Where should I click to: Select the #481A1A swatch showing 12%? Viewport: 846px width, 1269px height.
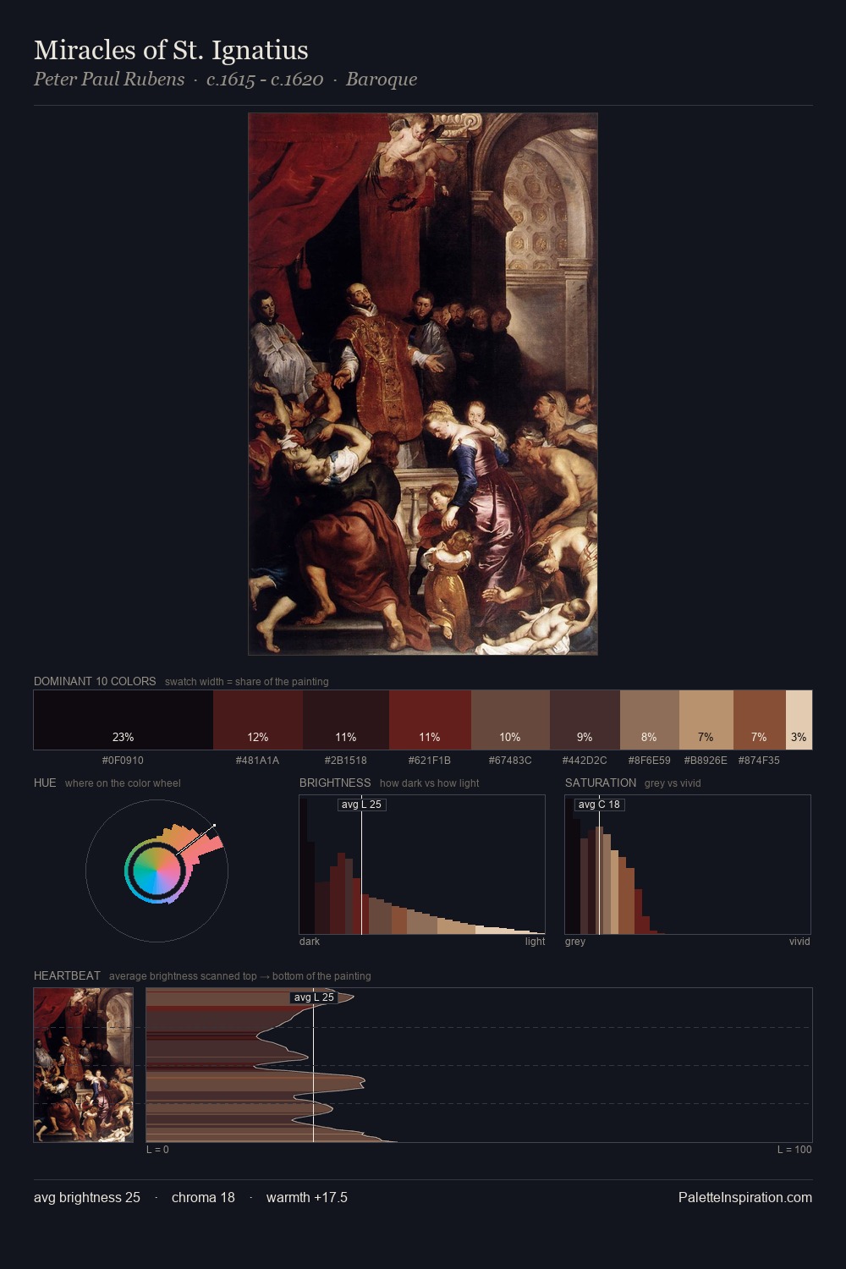[x=258, y=720]
